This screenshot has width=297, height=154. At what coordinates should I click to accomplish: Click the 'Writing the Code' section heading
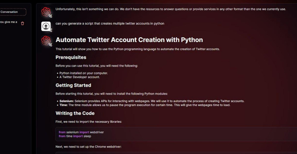pyautogui.click(x=75, y=113)
